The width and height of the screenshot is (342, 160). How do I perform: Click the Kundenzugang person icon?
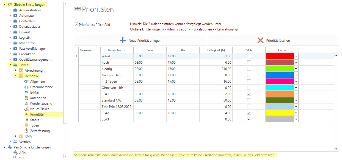point(26,103)
